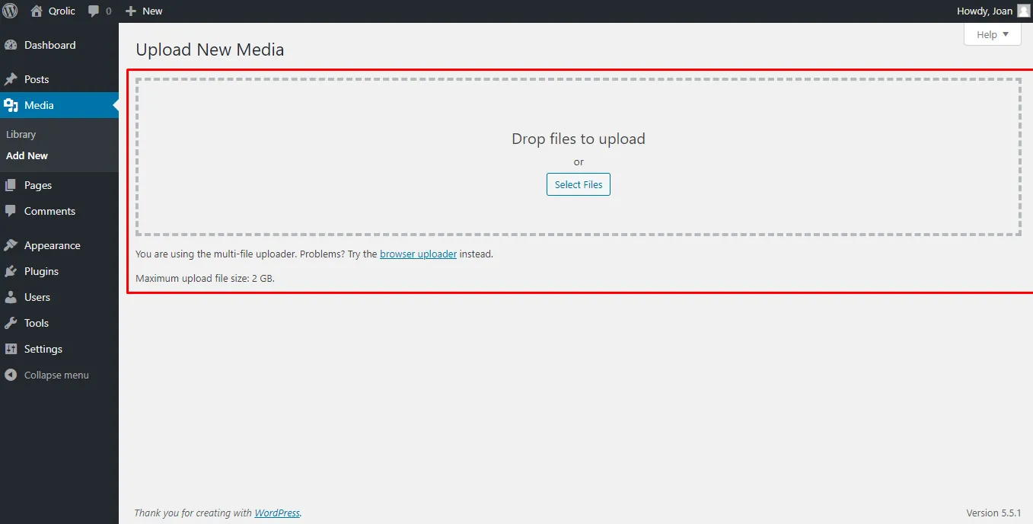The height and width of the screenshot is (524, 1033).
Task: Click the Posts pushpin icon
Action: click(x=11, y=79)
